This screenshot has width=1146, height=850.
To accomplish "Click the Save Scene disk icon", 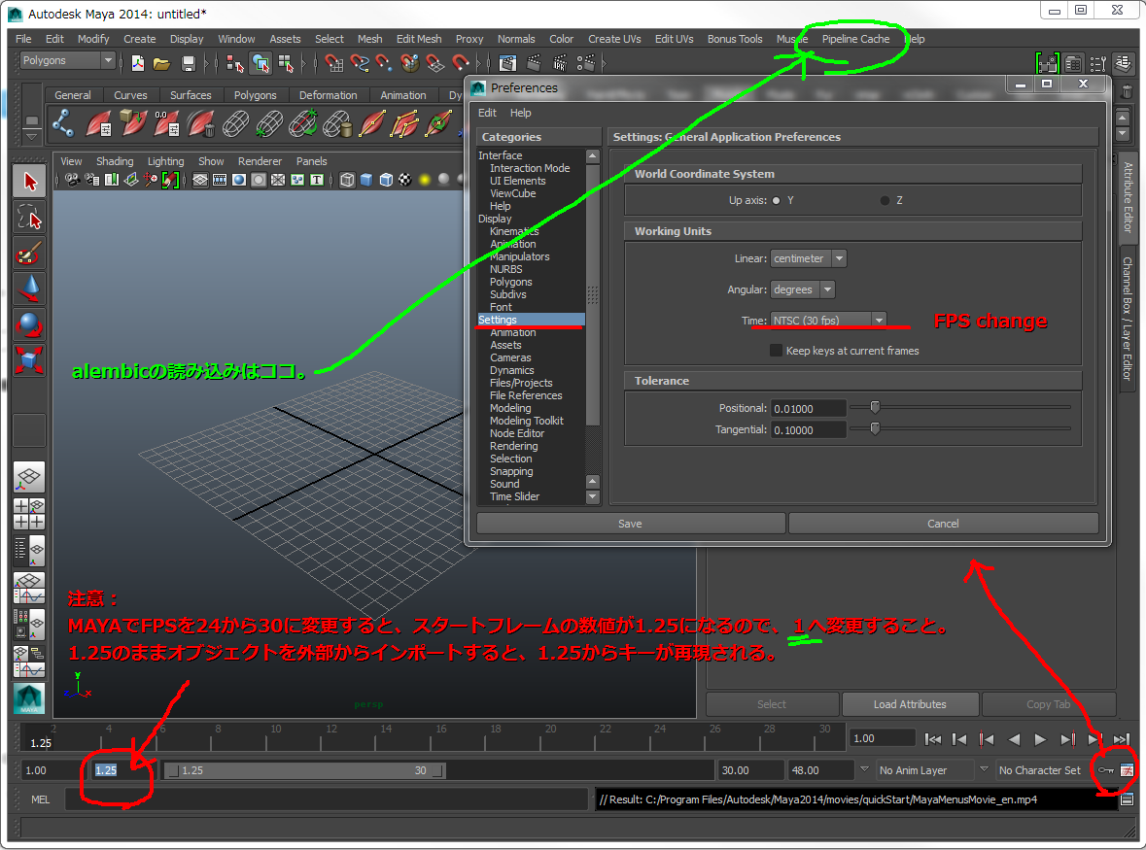I will pyautogui.click(x=188, y=63).
